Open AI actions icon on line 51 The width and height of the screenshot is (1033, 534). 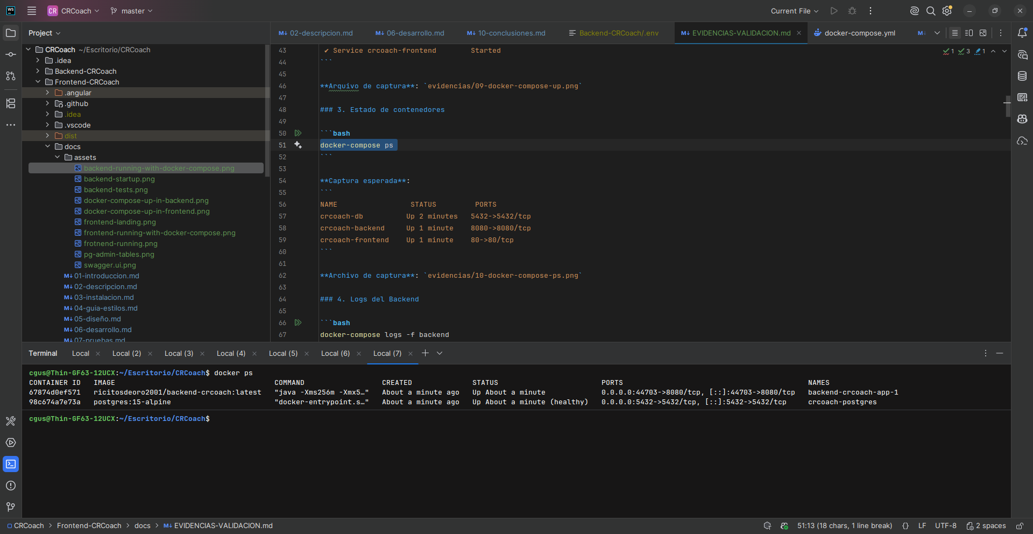click(x=298, y=145)
